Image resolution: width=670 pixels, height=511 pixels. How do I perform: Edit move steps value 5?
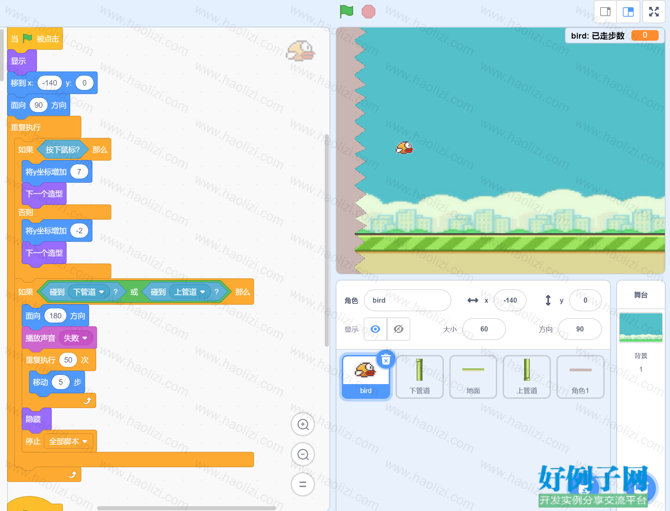point(61,382)
